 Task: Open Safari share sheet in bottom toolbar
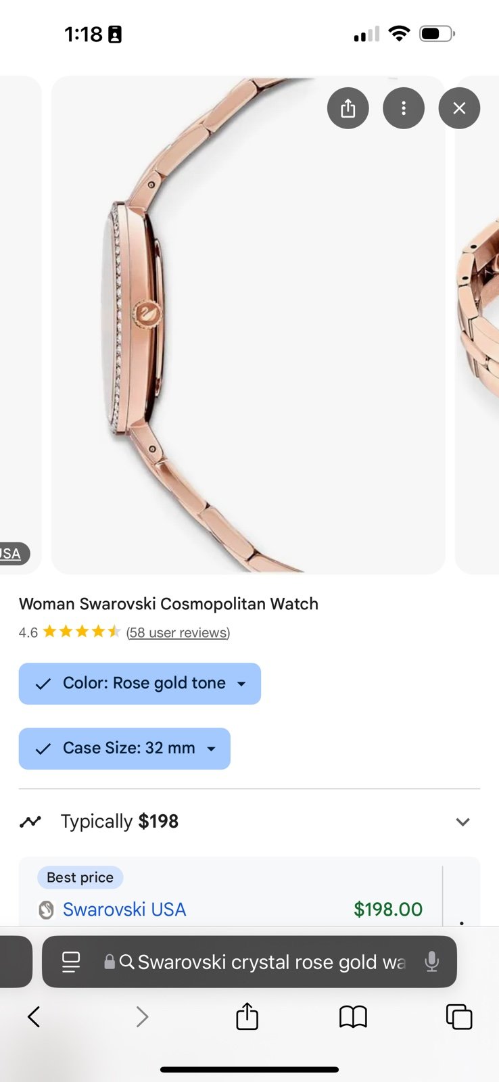pos(247,1016)
